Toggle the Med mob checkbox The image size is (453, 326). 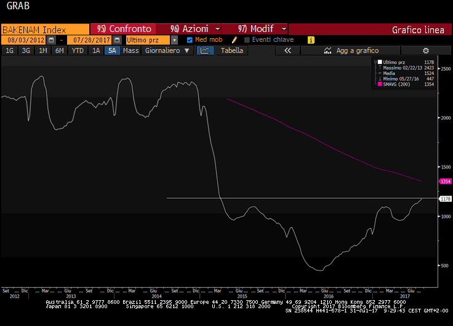190,40
